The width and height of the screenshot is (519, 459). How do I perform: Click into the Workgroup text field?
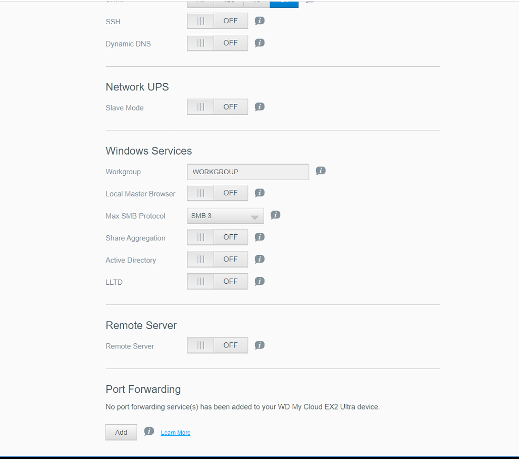pyautogui.click(x=248, y=172)
